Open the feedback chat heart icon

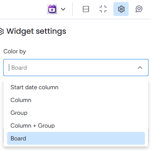[x=139, y=9]
